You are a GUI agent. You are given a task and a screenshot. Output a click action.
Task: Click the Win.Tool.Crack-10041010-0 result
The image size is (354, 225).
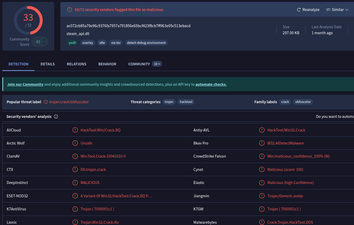pos(103,156)
